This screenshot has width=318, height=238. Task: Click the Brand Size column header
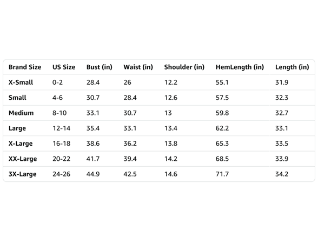[25, 67]
